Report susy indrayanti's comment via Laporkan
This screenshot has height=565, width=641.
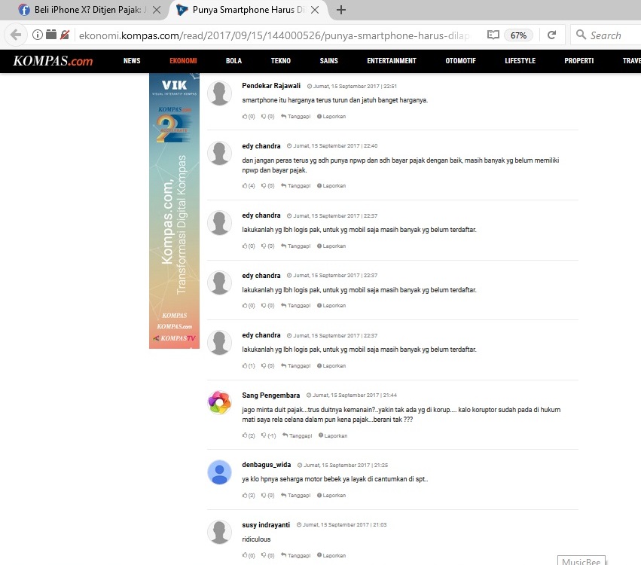pos(332,555)
